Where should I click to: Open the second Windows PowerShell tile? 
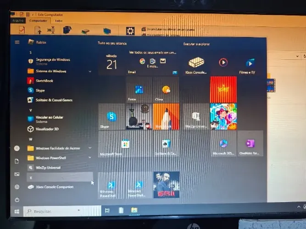[139, 185]
